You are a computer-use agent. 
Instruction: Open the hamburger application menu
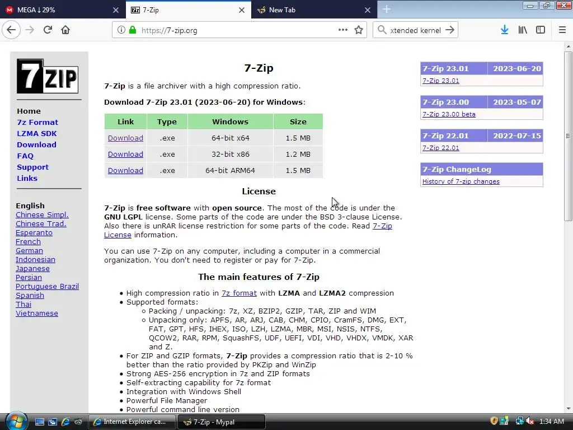coord(562,30)
